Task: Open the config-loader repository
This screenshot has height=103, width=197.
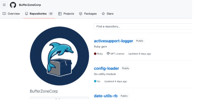Action: (106, 68)
